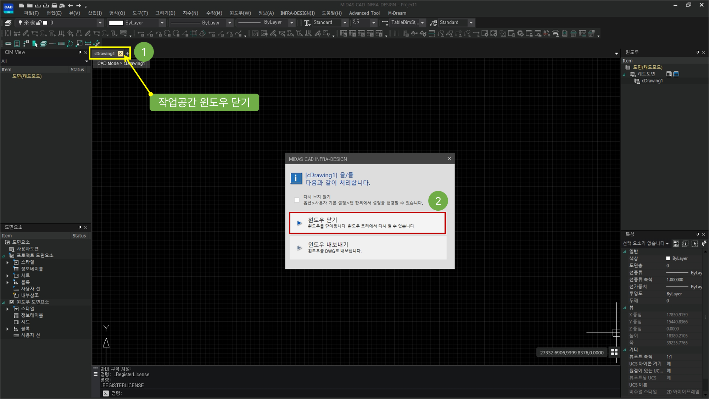709x399 pixels.
Task: Toggle the layer on/off light bulb icon
Action: point(20,23)
